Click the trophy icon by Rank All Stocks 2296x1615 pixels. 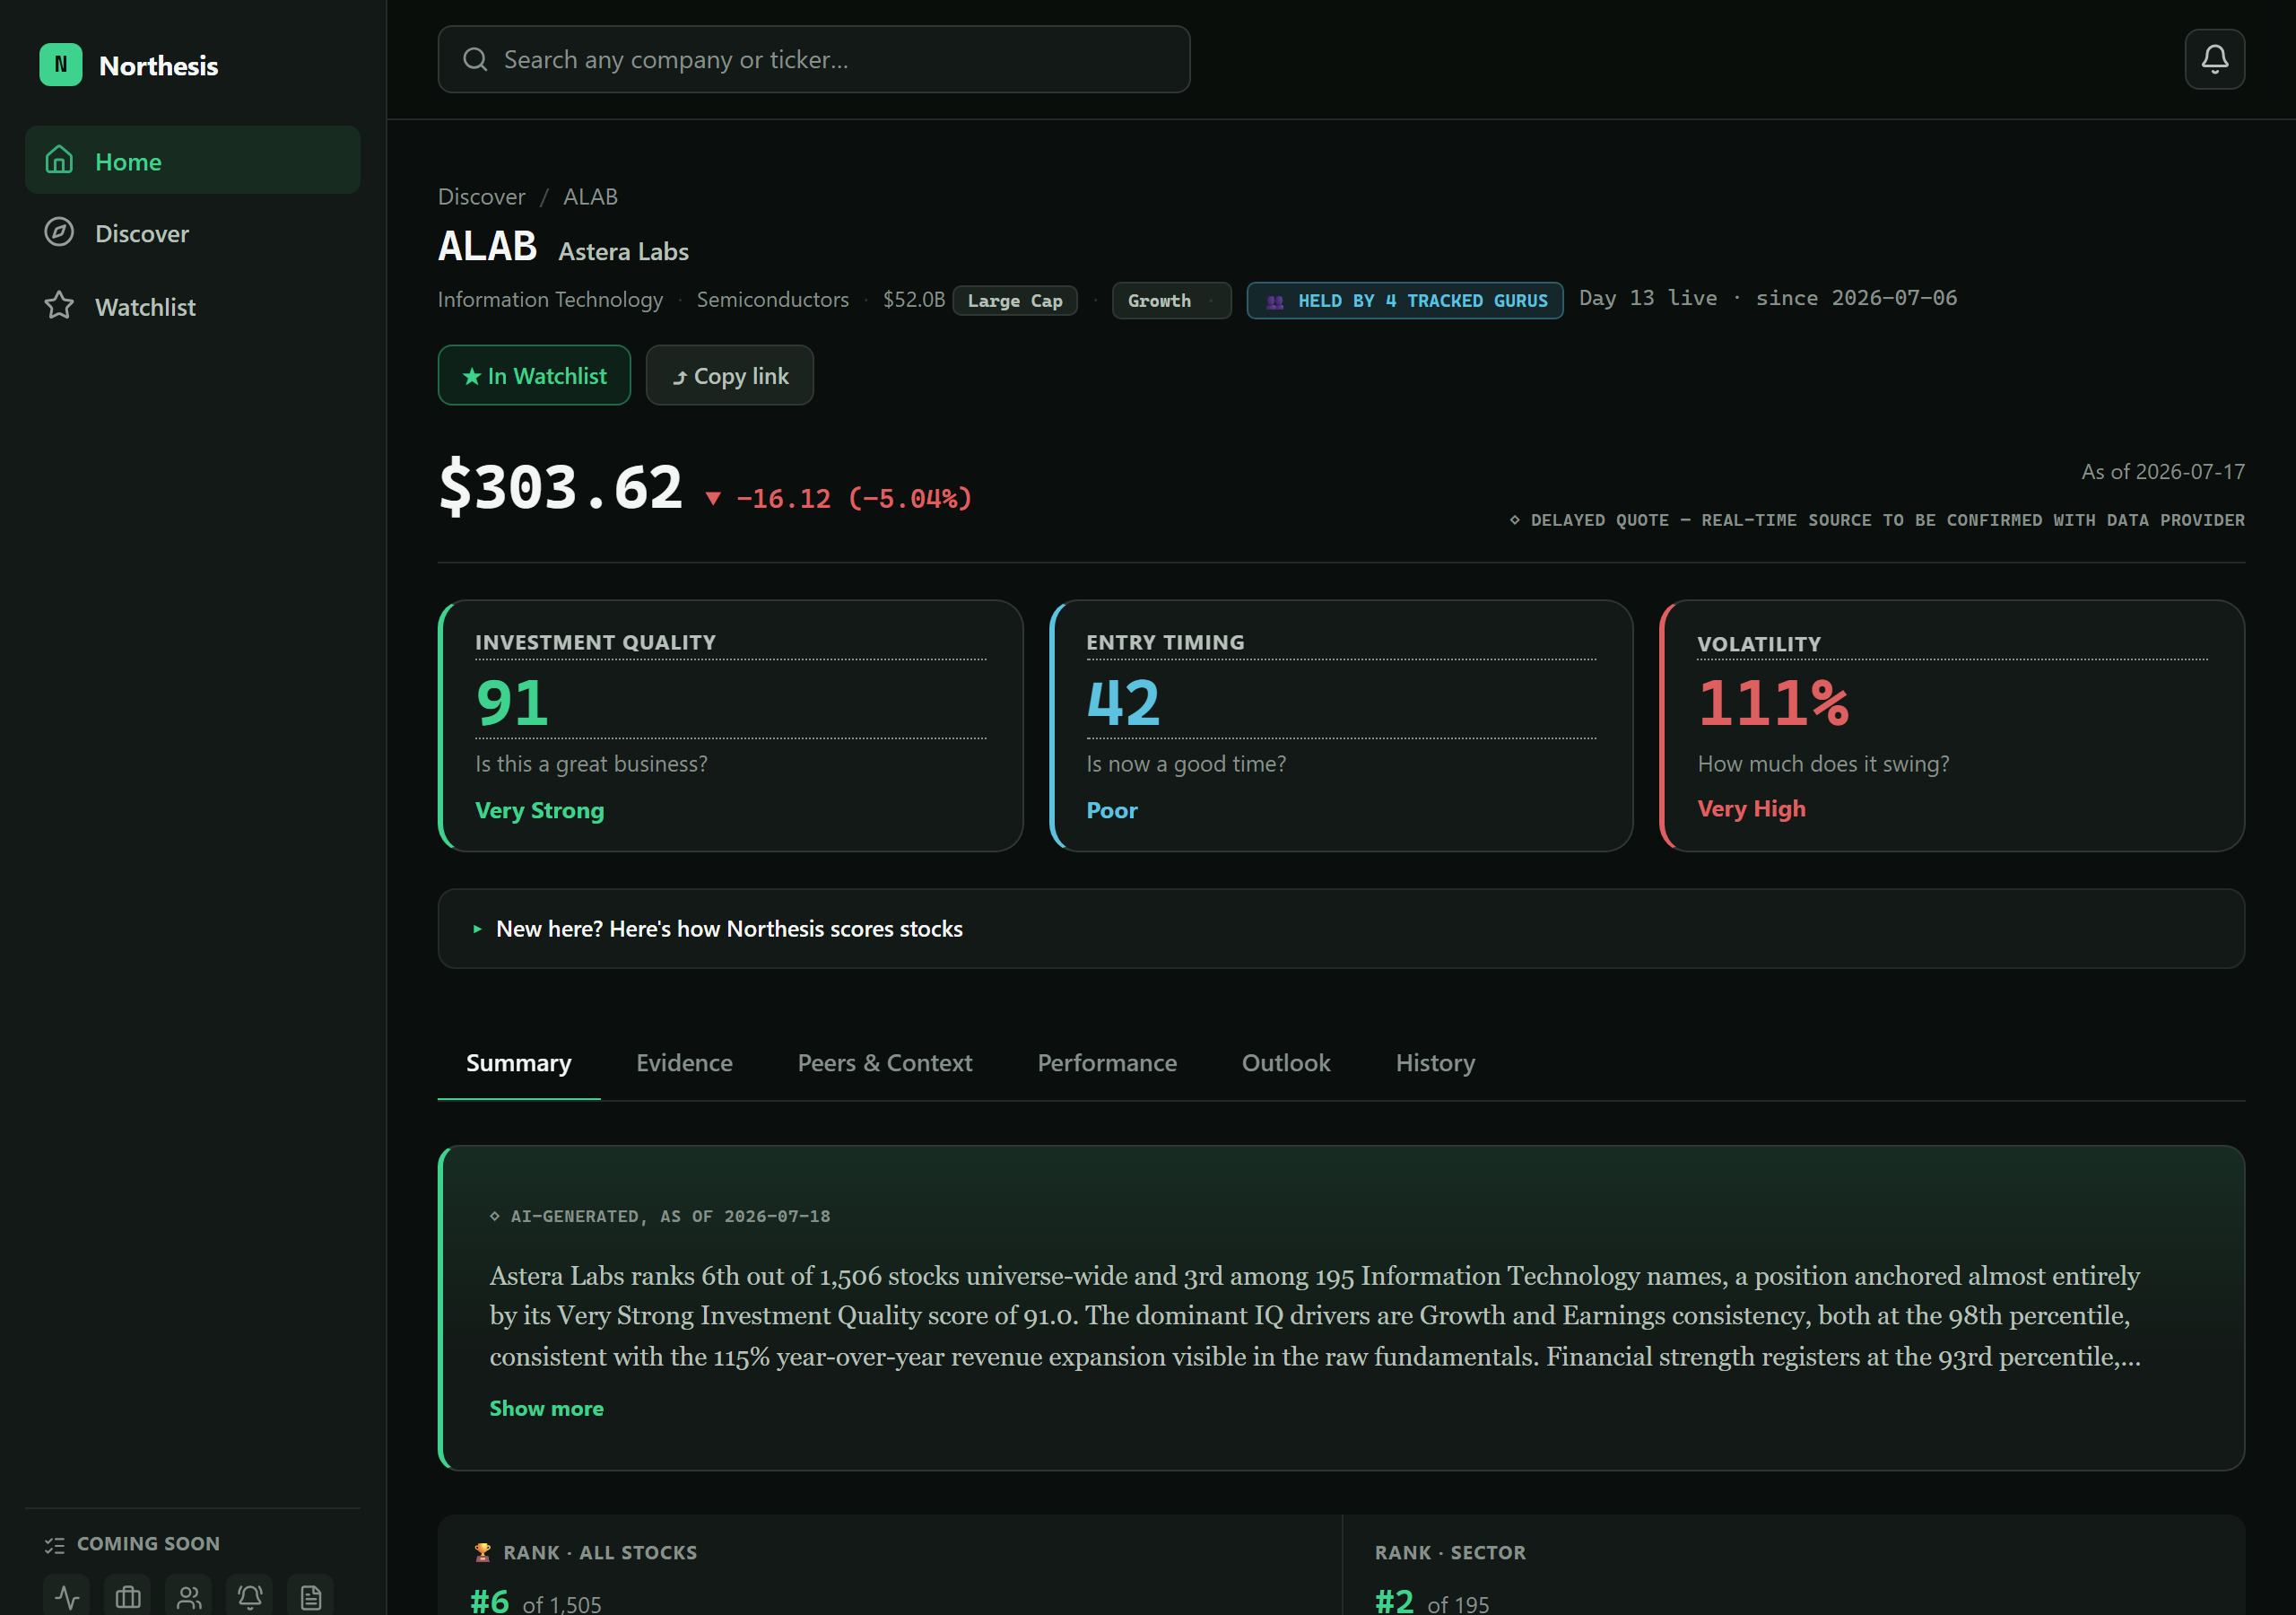pyautogui.click(x=482, y=1552)
